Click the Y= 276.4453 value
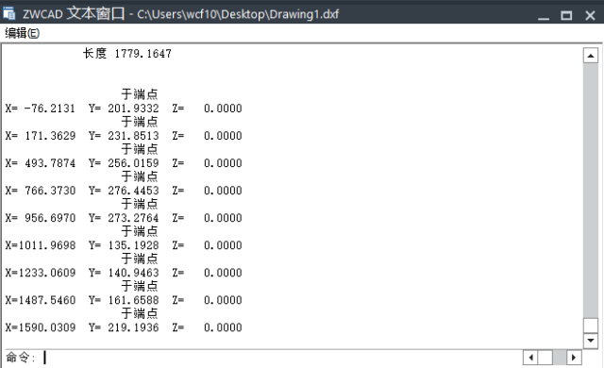604x368 pixels. 124,191
